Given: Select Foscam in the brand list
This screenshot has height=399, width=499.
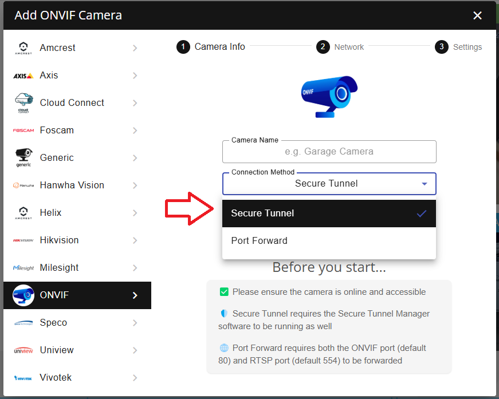Looking at the screenshot, I should (77, 131).
